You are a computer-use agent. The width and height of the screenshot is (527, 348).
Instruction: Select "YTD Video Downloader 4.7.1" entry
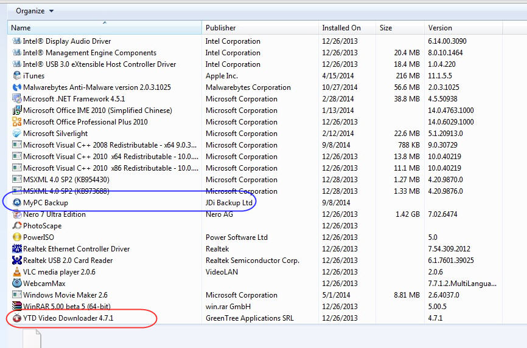(68, 318)
